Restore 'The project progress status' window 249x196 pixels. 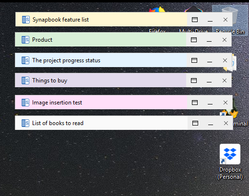194,60
